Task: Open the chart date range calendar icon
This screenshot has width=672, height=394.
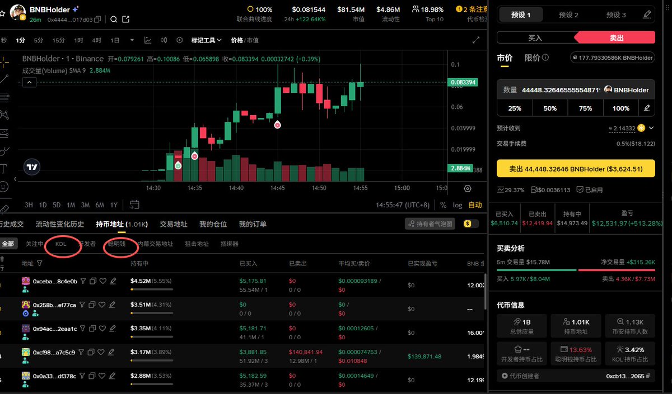Action: click(134, 205)
